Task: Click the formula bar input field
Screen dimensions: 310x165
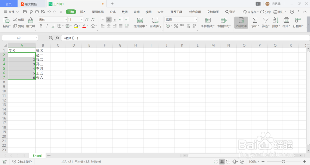Action: tap(185, 38)
